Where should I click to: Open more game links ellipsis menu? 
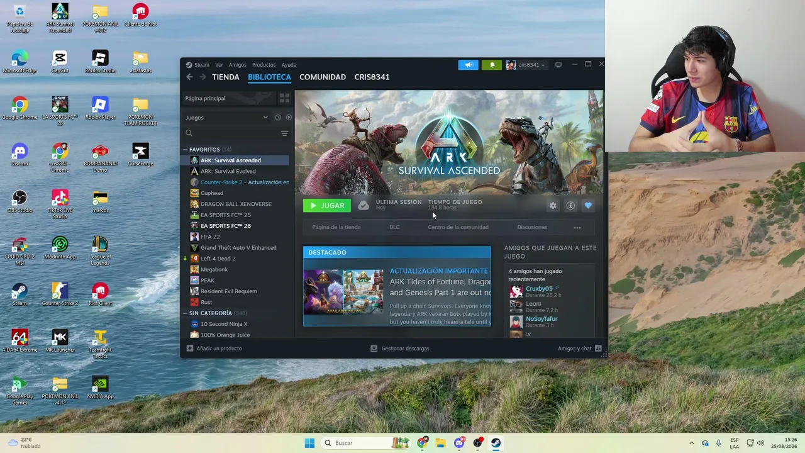point(577,227)
